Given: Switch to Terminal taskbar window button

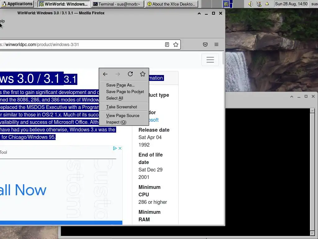Looking at the screenshot, I should [x=118, y=4].
